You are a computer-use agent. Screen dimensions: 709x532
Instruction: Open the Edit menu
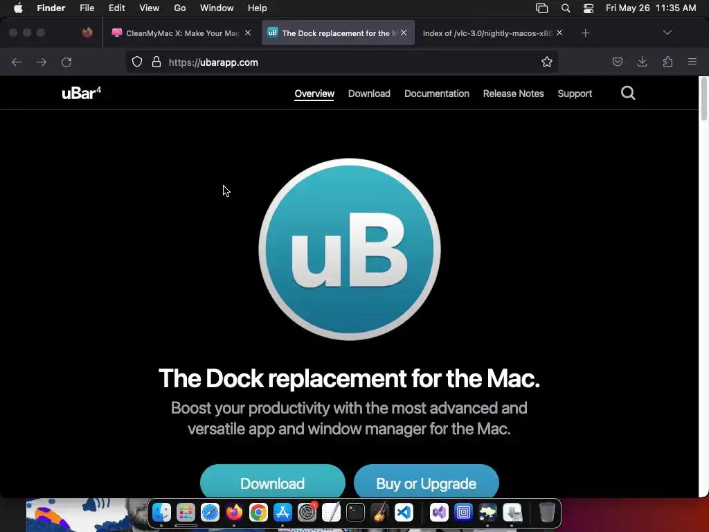(116, 8)
